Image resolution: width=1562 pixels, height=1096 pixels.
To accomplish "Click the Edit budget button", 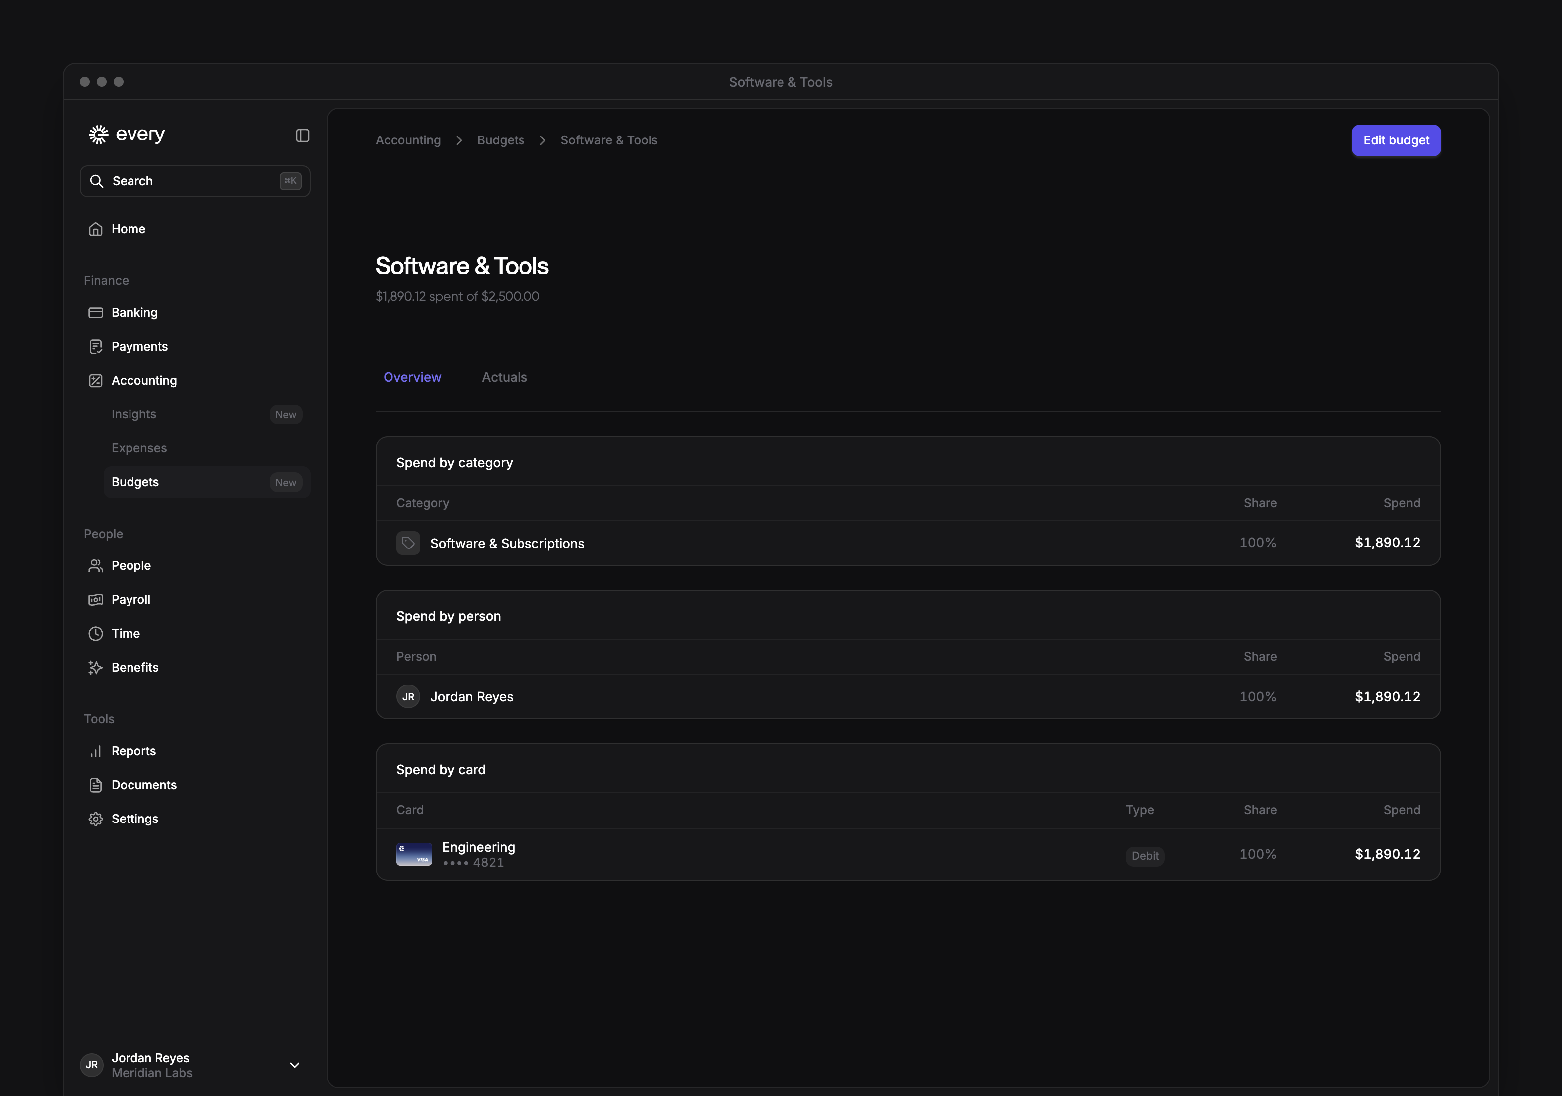I will point(1396,140).
